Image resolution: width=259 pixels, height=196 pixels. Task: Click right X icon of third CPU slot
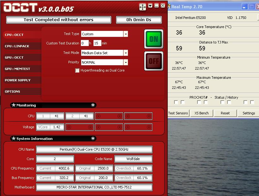[119, 116]
